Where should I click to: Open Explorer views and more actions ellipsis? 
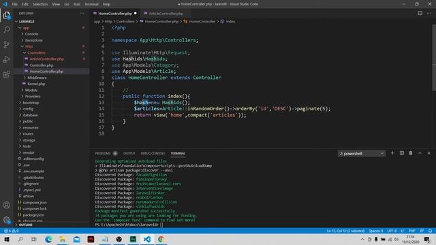[82, 13]
